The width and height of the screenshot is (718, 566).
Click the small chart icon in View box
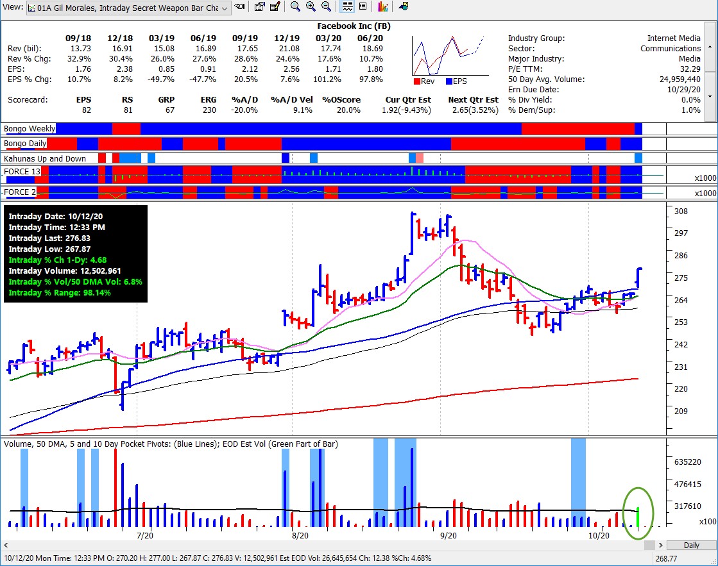click(31, 8)
